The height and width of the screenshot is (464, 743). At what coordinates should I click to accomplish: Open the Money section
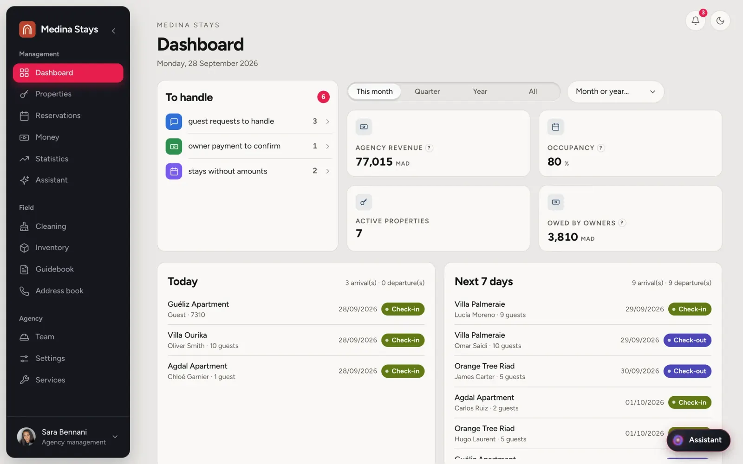pyautogui.click(x=68, y=137)
